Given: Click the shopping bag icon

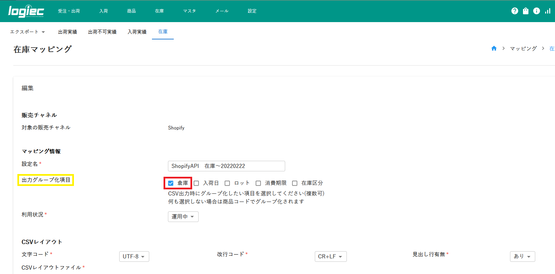Looking at the screenshot, I should point(526,11).
